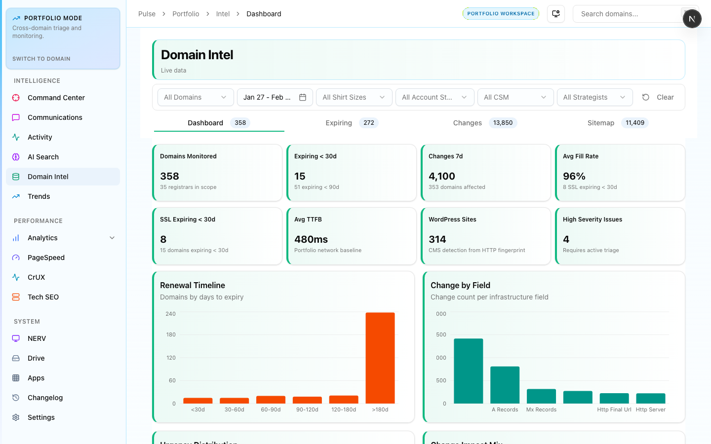Click the Command Center sidebar icon
711x444 pixels.
point(16,98)
